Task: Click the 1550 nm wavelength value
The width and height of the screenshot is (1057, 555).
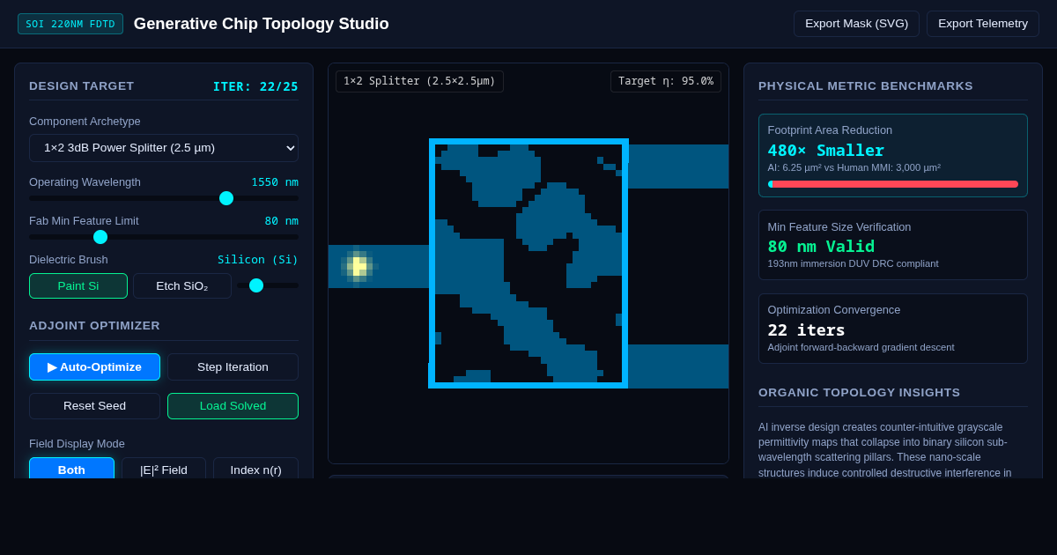Action: (275, 182)
